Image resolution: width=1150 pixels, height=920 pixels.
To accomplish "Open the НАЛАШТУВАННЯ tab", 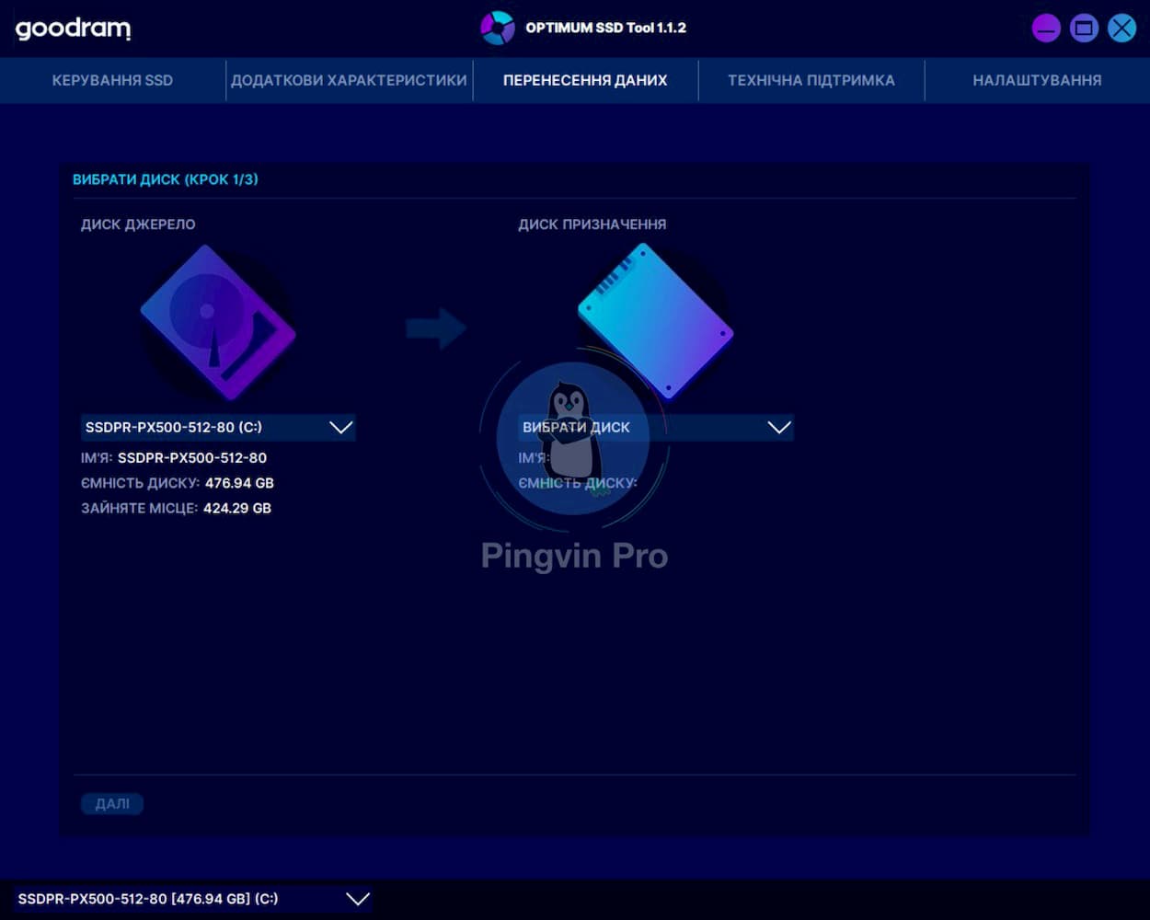I will click(1037, 80).
